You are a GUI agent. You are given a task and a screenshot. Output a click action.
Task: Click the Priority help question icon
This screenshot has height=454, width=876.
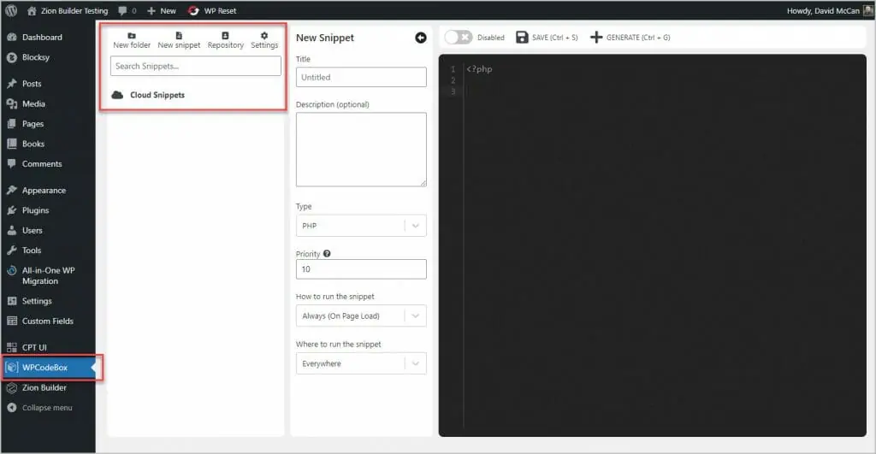(x=327, y=254)
